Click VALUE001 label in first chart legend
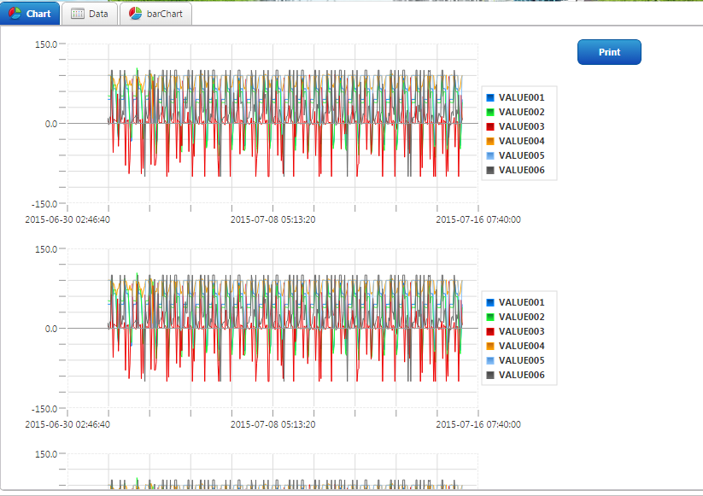The image size is (703, 496). [522, 97]
